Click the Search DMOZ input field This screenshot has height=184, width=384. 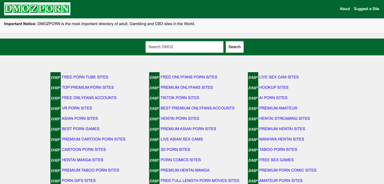[184, 47]
